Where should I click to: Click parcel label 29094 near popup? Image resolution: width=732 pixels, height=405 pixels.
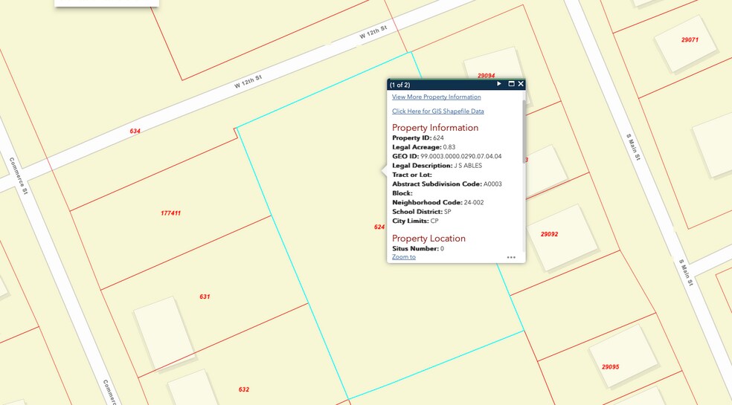(487, 75)
